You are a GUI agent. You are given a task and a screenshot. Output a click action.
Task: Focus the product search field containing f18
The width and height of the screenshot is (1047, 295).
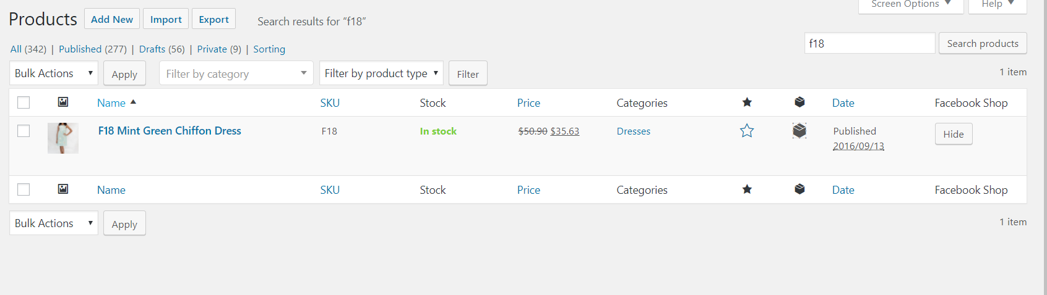869,43
